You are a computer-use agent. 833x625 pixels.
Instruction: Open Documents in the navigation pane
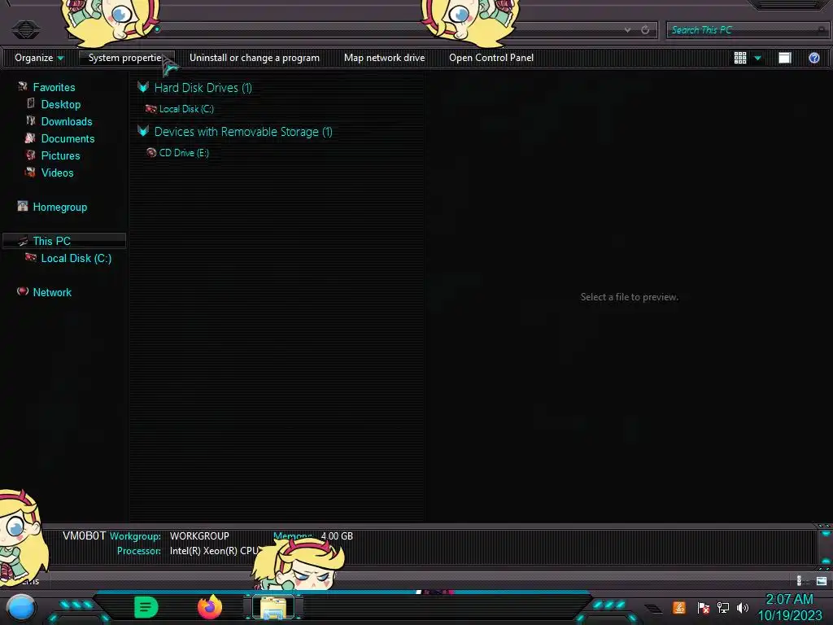pos(68,138)
